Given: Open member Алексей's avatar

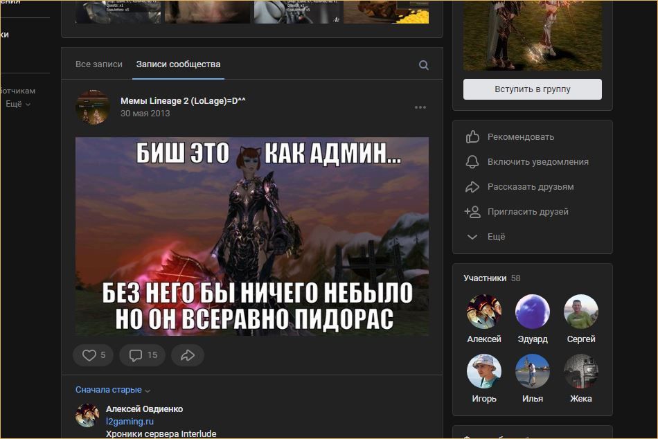Looking at the screenshot, I should pyautogui.click(x=484, y=312).
